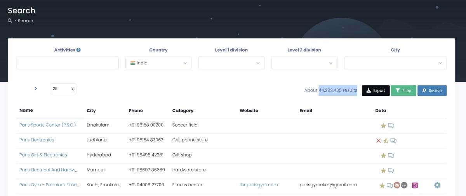Go to next page with the chevron arrow
Viewport: 466px width, 196px height.
(36, 88)
